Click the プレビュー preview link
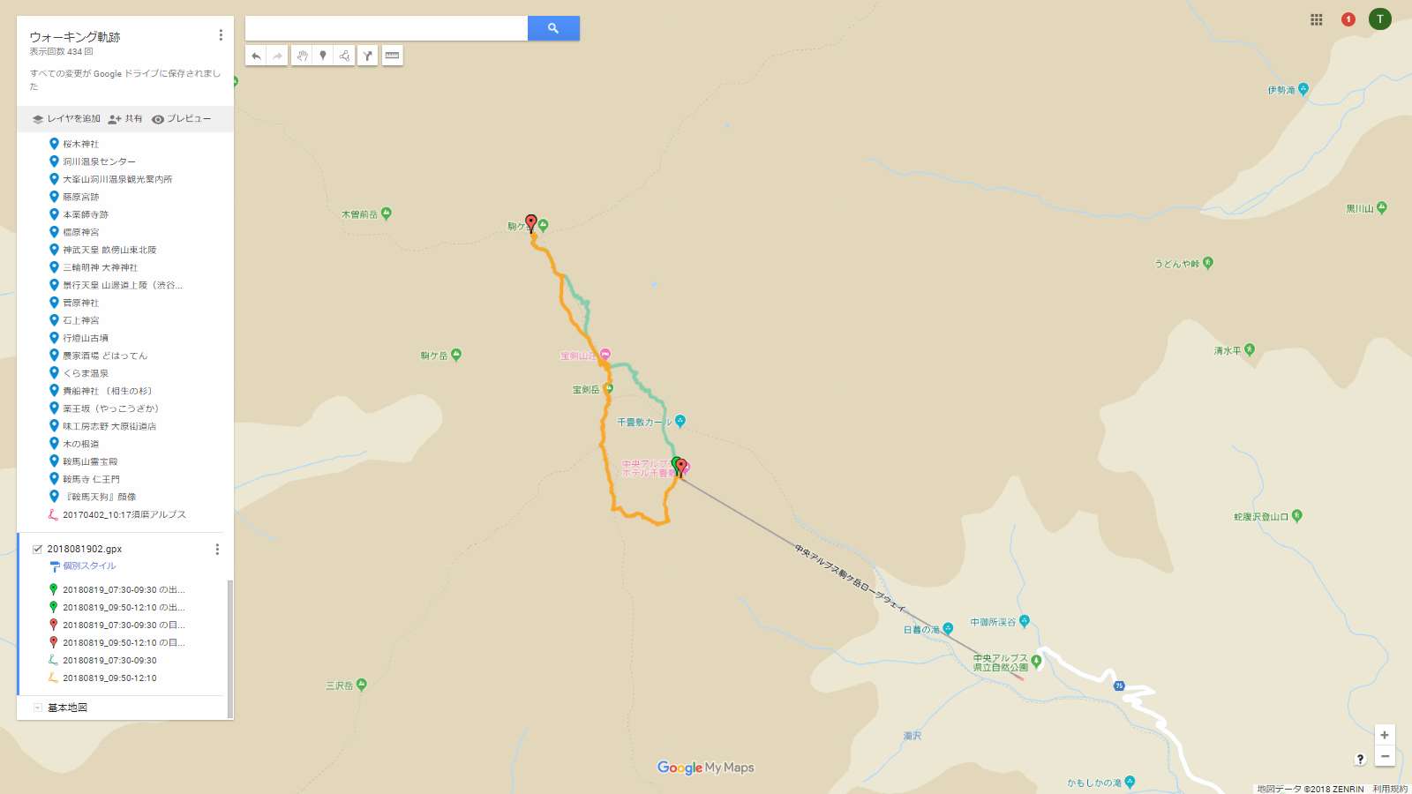The width and height of the screenshot is (1412, 794). [181, 119]
